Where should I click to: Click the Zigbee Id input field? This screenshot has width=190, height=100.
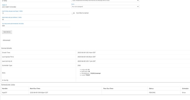click(x=36, y=7)
